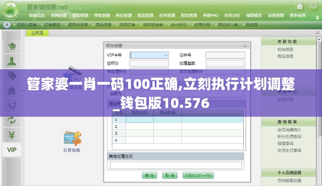The image size is (322, 186).
Task: Open 储值查询 report link
Action: click(285, 143)
